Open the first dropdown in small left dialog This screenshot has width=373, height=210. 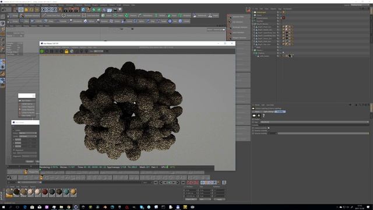pos(28,133)
